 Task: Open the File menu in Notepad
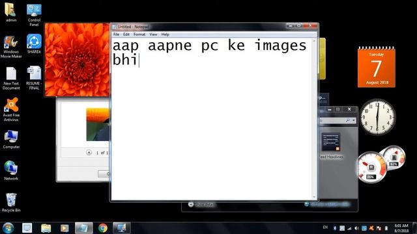coord(116,34)
